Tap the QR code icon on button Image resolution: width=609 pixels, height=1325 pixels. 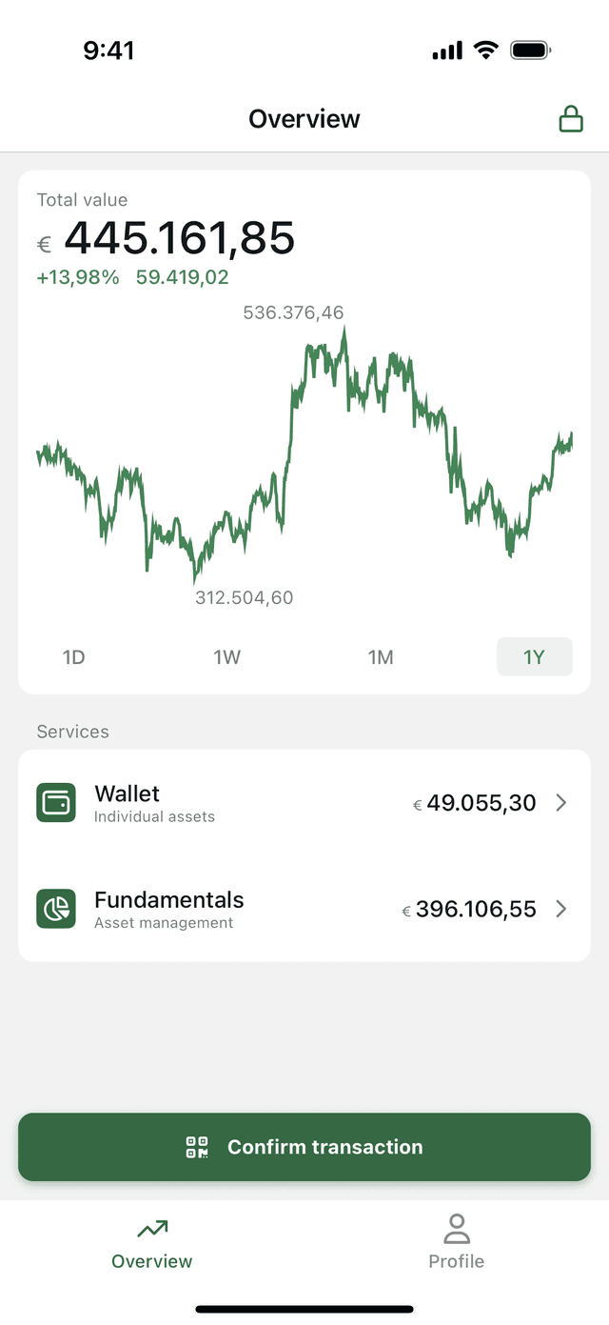point(197,1147)
